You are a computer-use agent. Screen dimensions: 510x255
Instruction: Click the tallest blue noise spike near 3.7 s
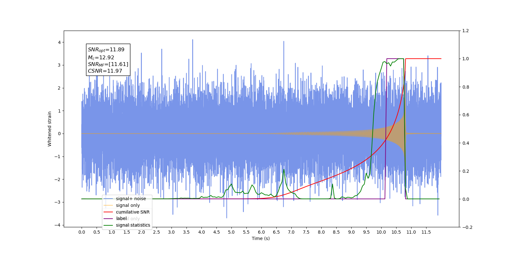coord(193,40)
